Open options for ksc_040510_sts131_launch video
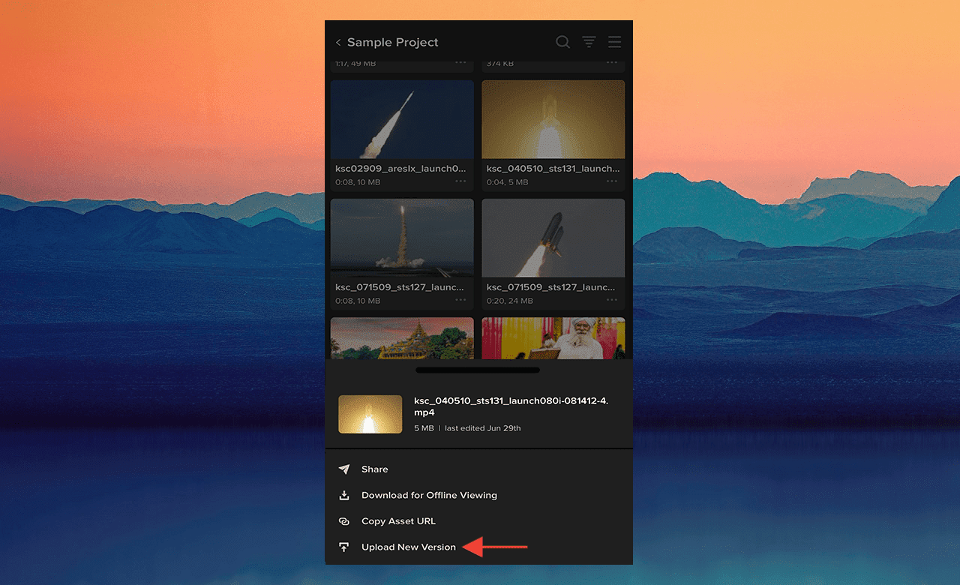 coord(612,182)
